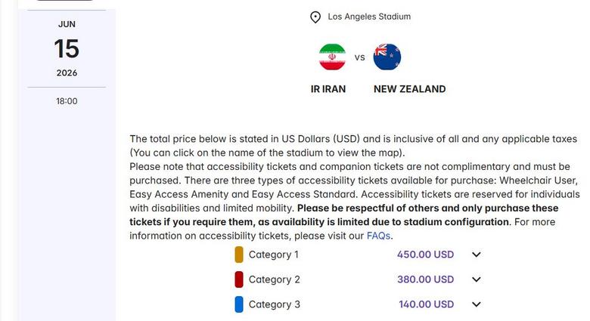Click the blue Category 3 color swatch
590x321 pixels.
[x=239, y=304]
